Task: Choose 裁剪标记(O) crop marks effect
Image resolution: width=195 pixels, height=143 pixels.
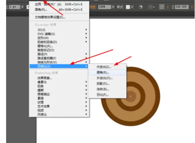Action: point(59,50)
